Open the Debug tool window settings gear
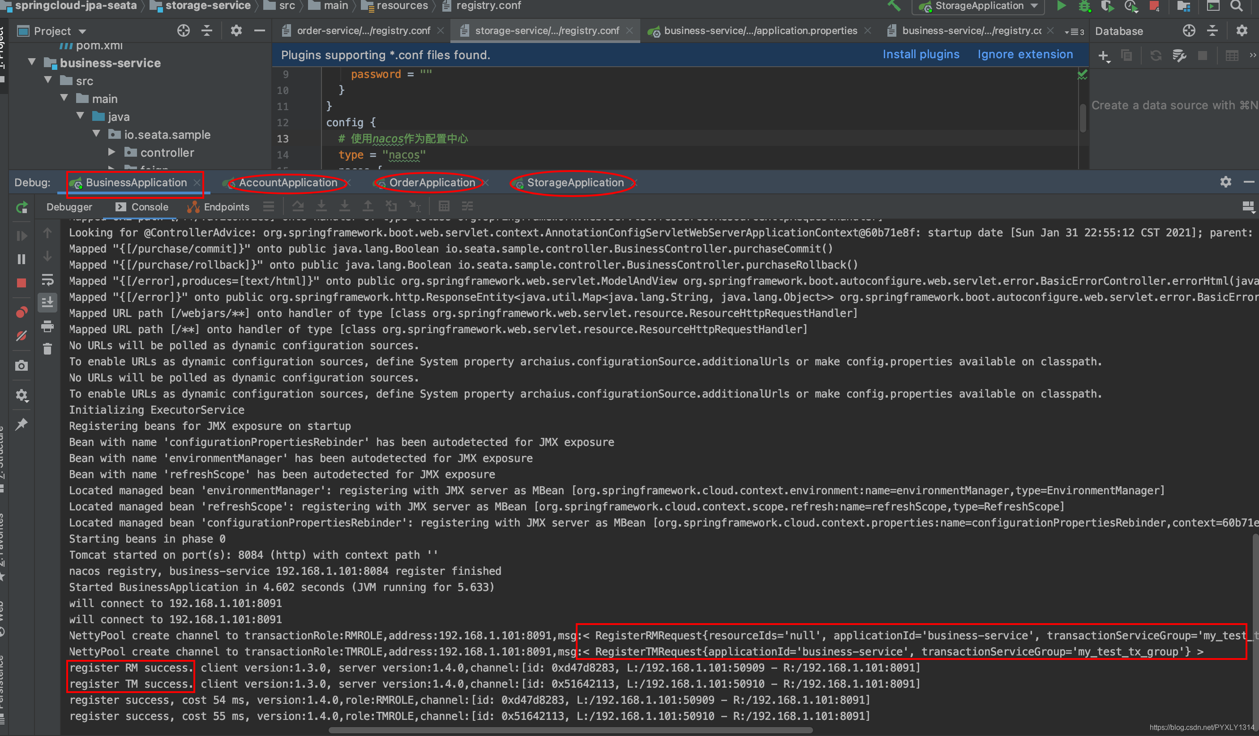The image size is (1259, 736). point(1225,182)
